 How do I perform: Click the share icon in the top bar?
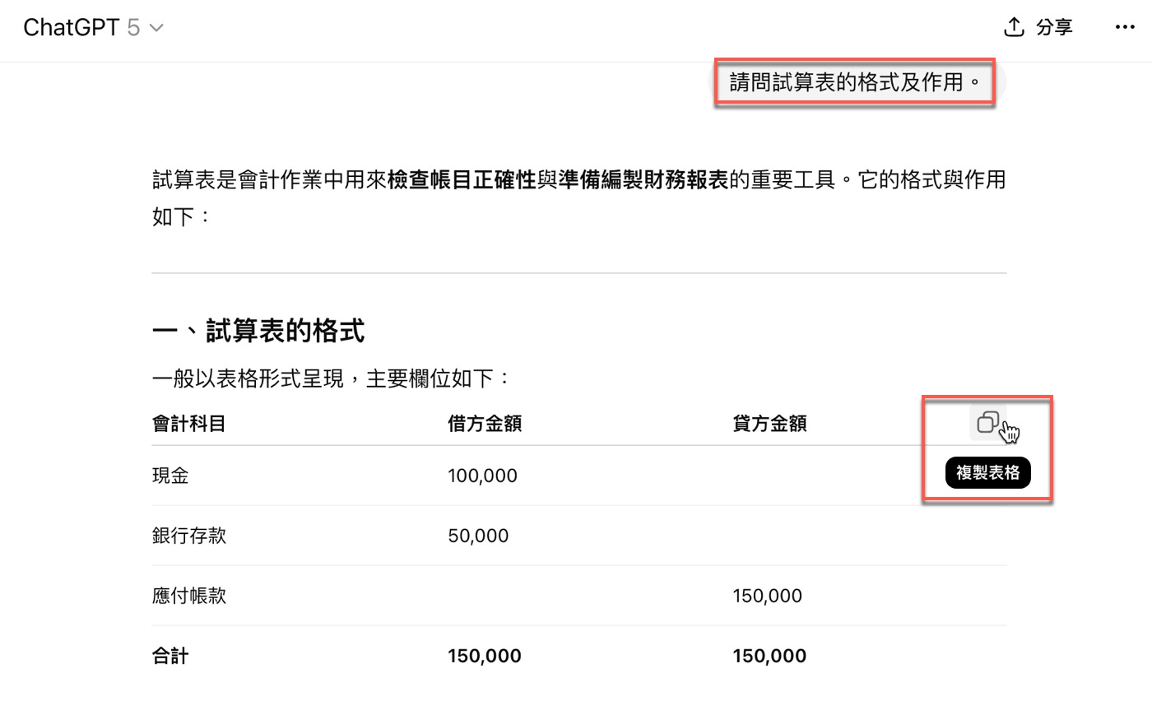point(1014,27)
